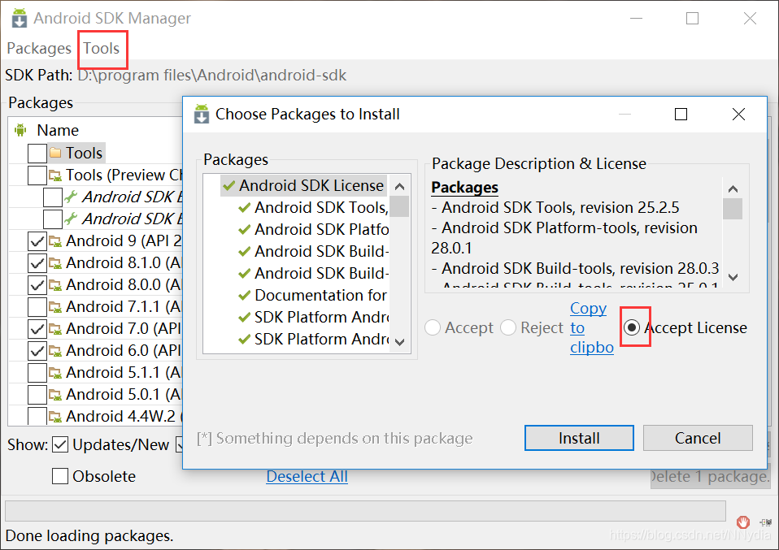
Task: Click the Android 7.1.1 package folder icon
Action: 55,307
